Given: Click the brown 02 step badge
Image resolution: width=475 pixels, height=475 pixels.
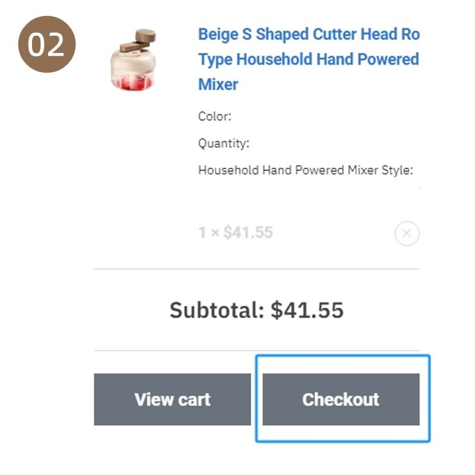Looking at the screenshot, I should (47, 44).
